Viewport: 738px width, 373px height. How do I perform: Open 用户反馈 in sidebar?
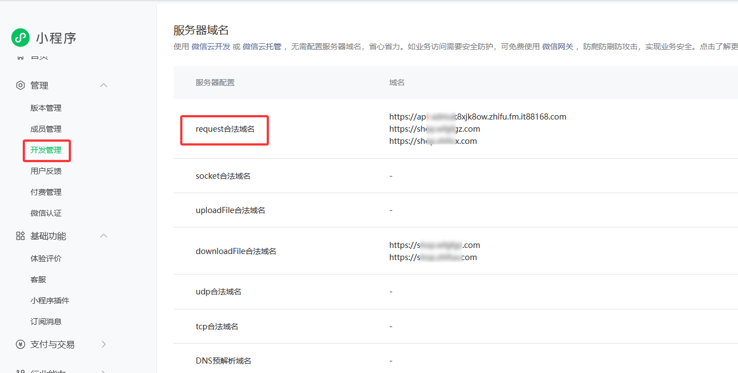click(46, 171)
